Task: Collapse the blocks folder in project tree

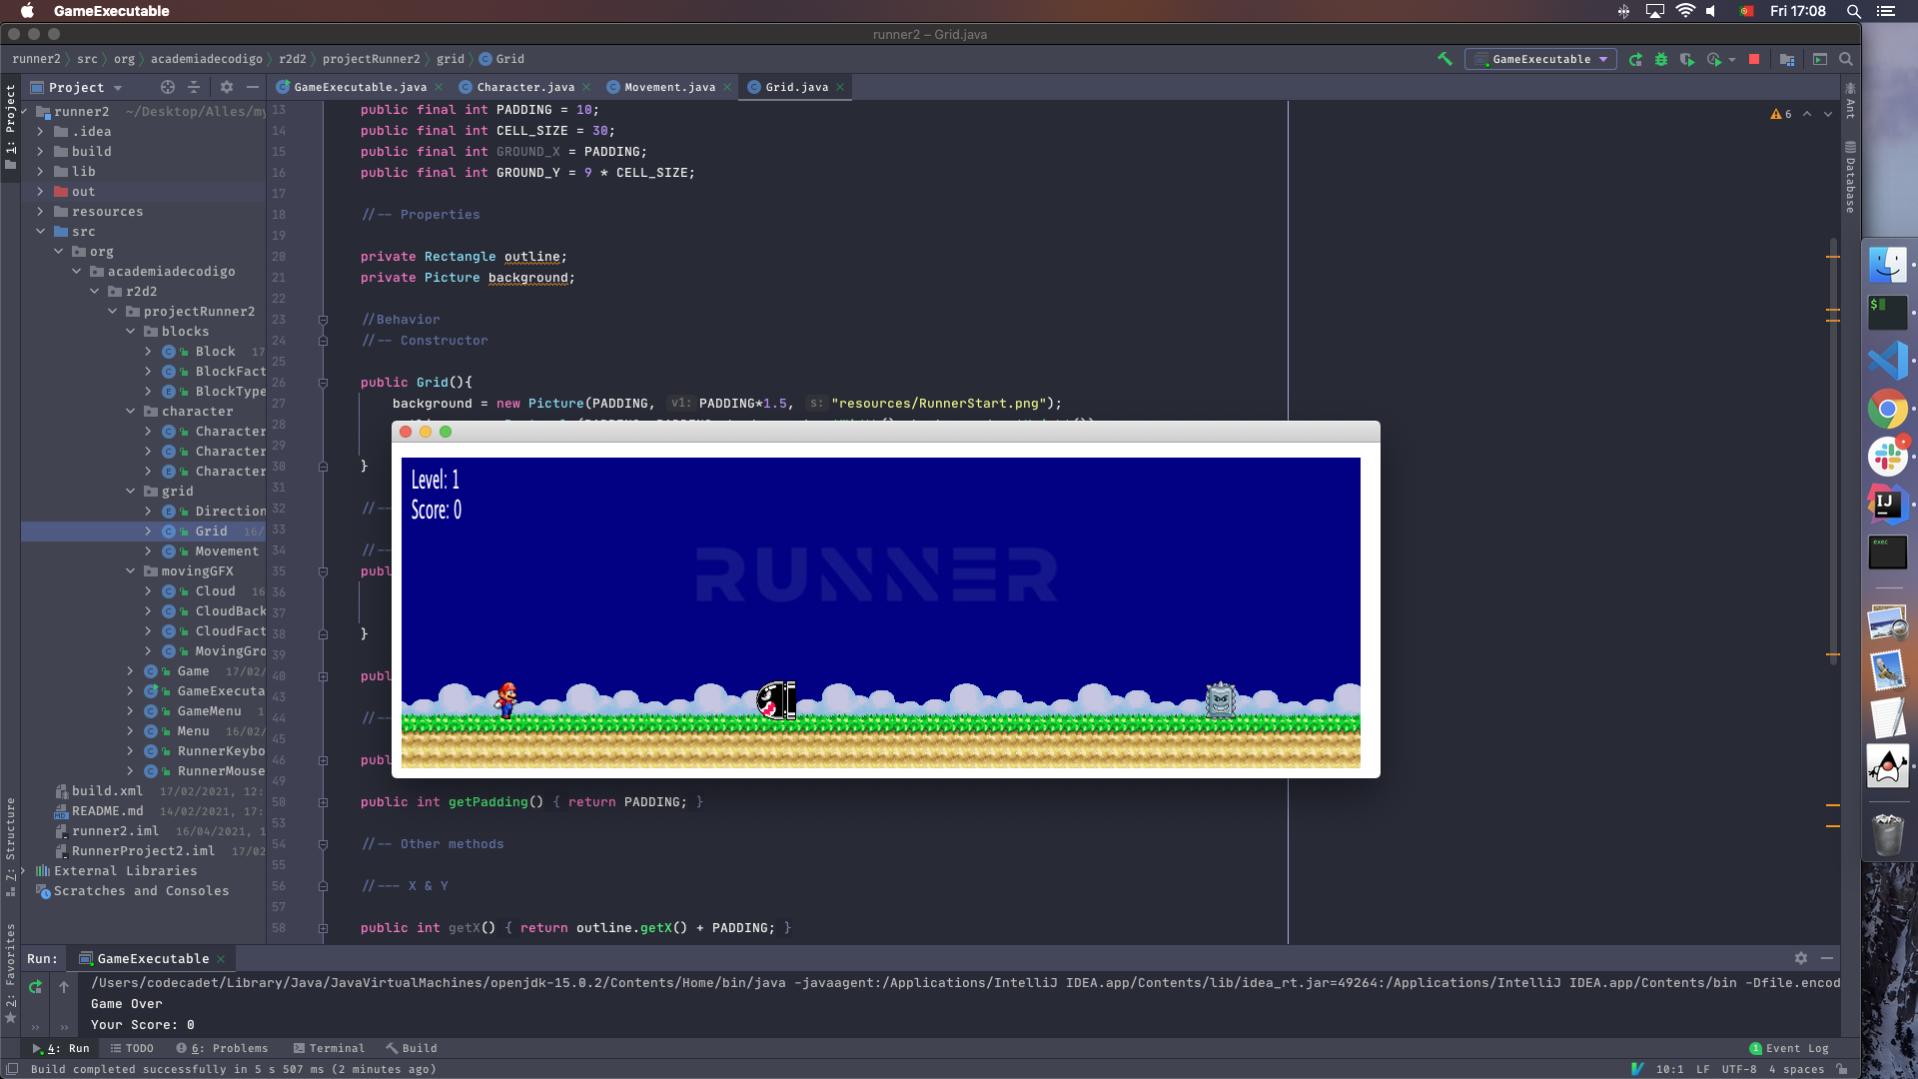Action: [131, 332]
